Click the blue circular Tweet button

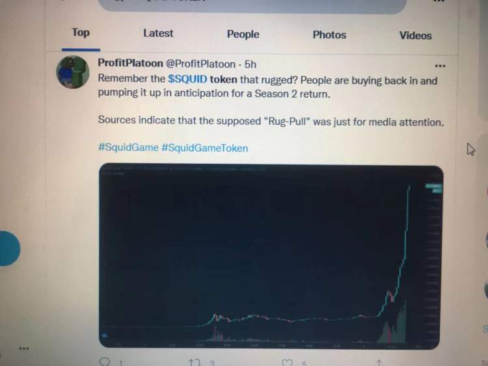[x=8, y=248]
